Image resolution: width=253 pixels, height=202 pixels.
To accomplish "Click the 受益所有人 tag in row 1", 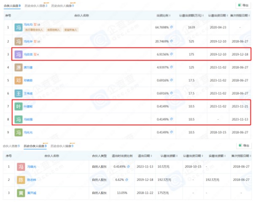I will (x=71, y=30).
